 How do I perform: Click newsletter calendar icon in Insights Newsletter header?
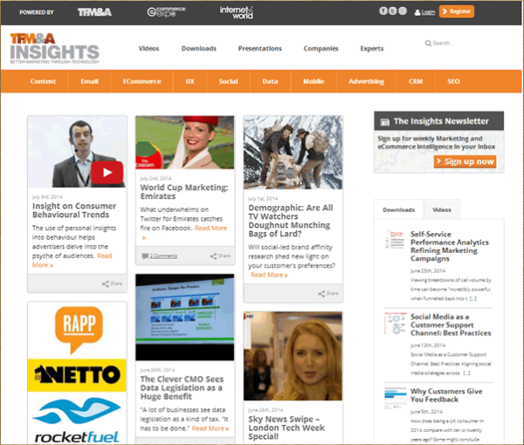(x=384, y=122)
